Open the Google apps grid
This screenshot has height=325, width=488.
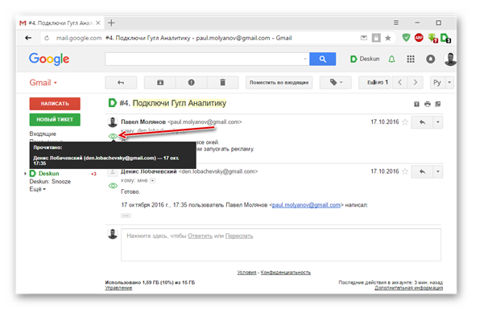[x=411, y=59]
